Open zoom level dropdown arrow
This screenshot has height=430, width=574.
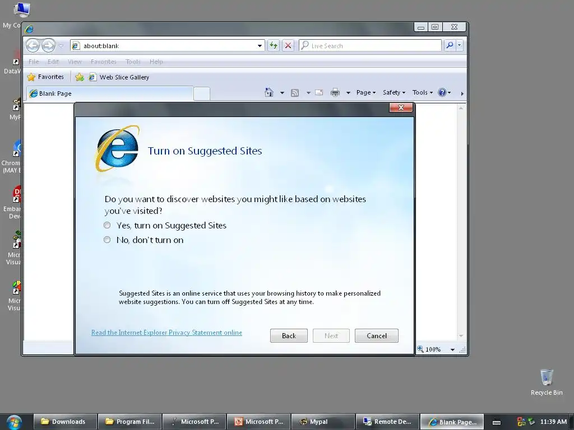[x=452, y=349]
